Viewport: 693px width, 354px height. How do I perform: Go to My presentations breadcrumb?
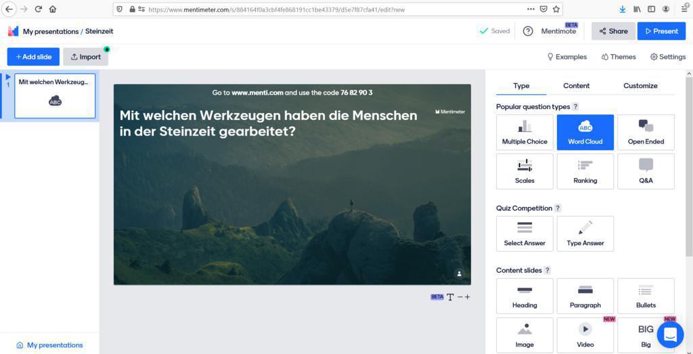click(51, 31)
